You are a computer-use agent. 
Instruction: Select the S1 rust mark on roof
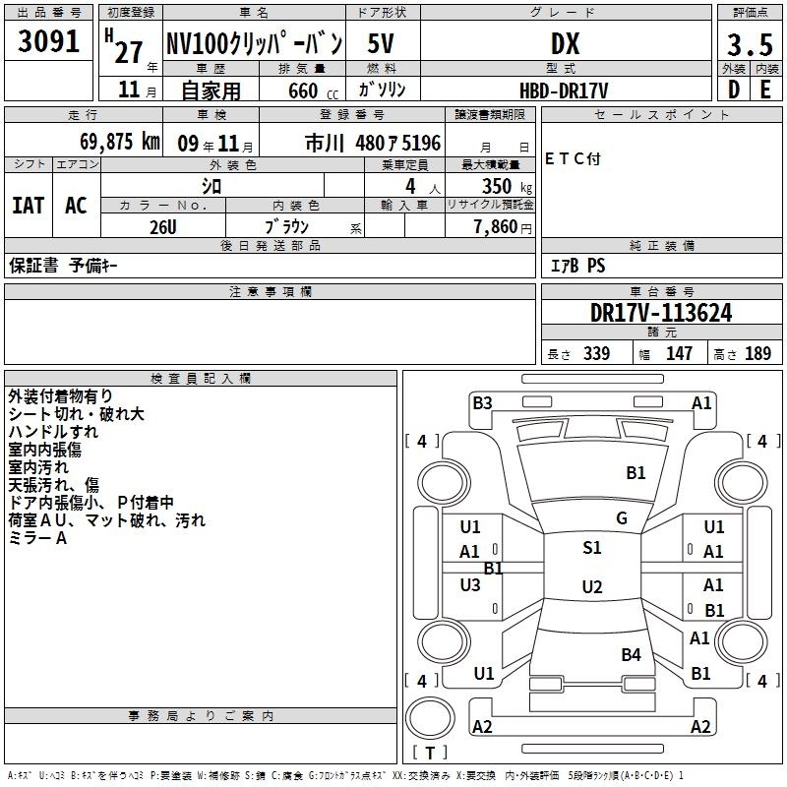pos(591,548)
